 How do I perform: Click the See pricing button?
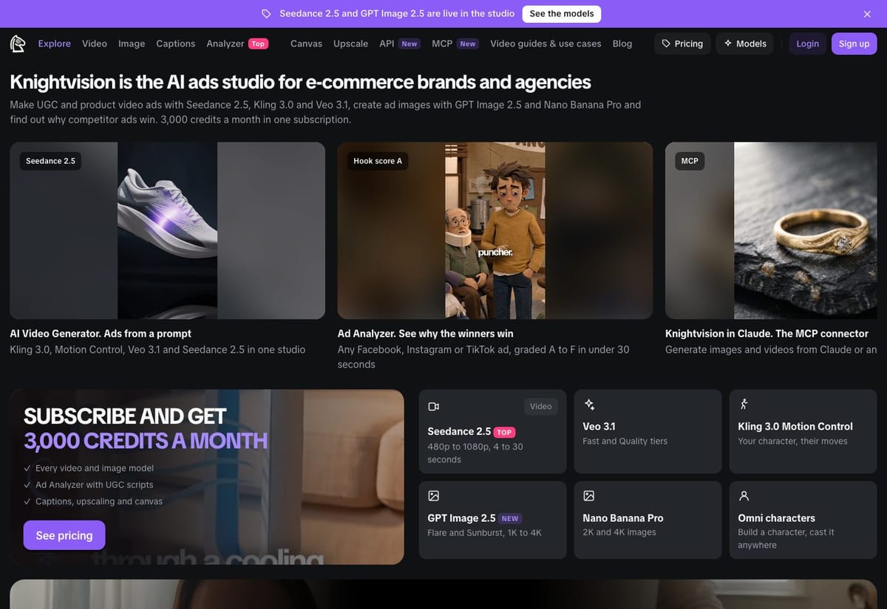click(x=64, y=535)
